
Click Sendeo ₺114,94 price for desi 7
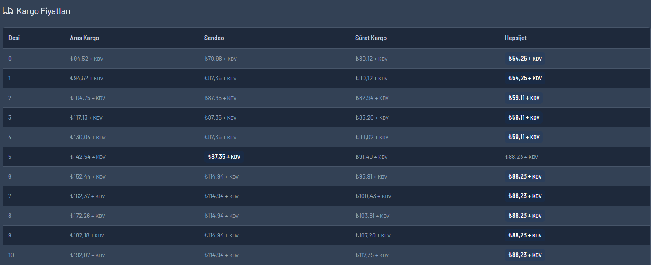click(x=221, y=196)
